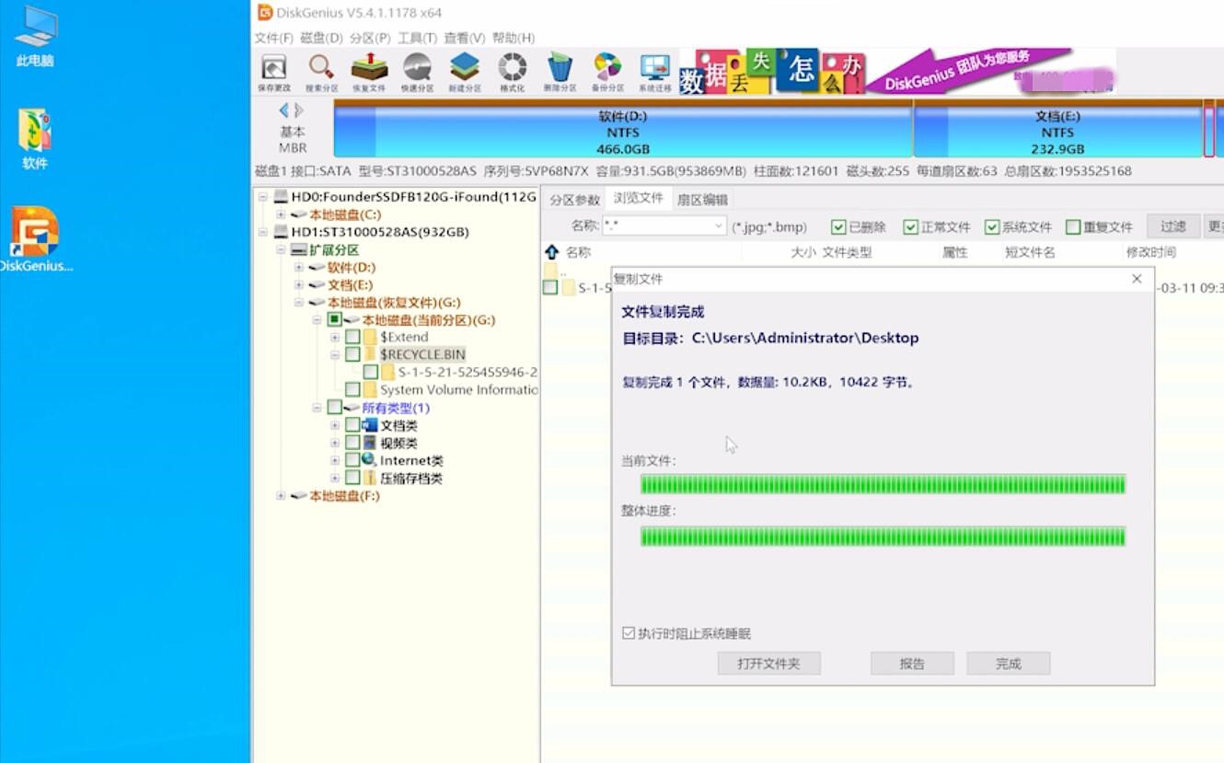Expand 文档(E:) tree node
Image resolution: width=1224 pixels, height=763 pixels.
pos(299,284)
